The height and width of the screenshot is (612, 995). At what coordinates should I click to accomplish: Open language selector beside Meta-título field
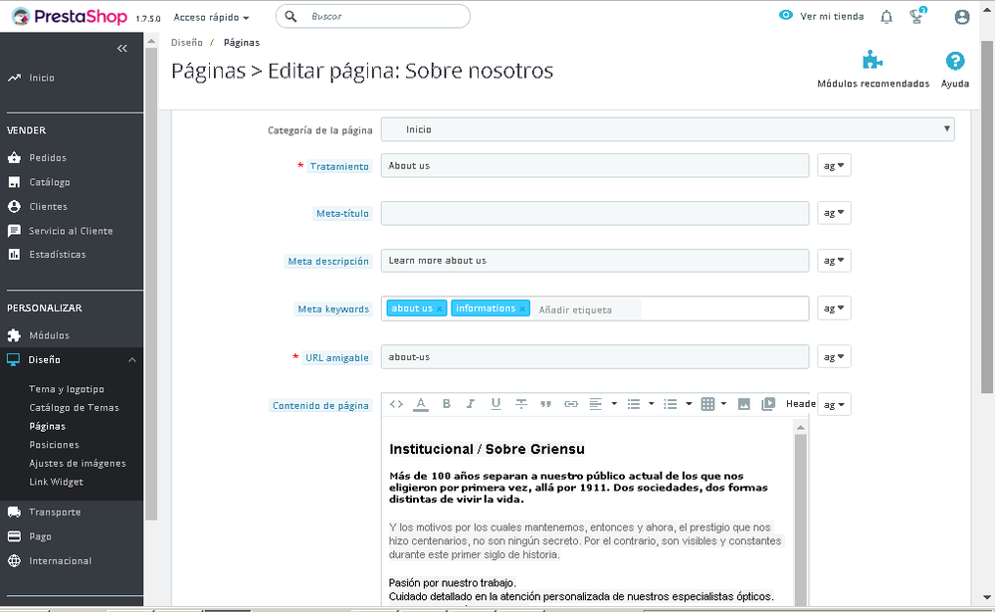[834, 213]
